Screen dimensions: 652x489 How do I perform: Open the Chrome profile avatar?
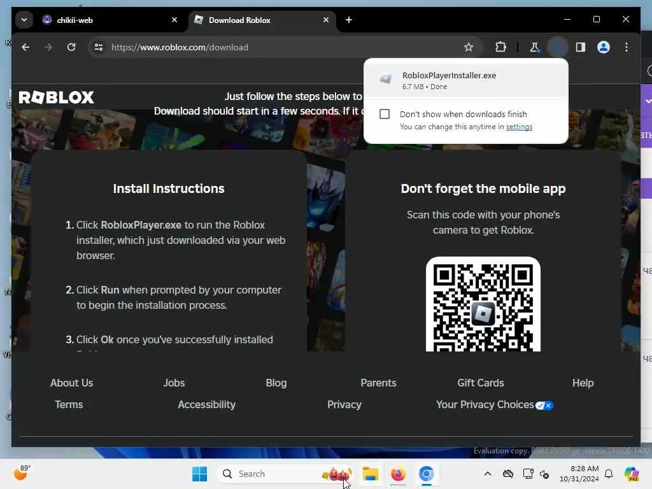point(604,47)
